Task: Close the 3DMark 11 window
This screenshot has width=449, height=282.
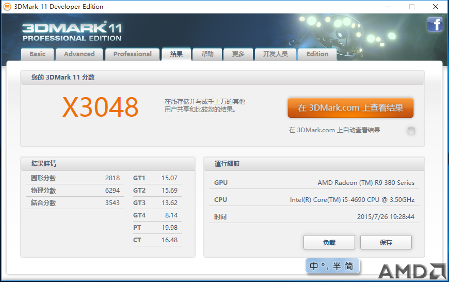Action: [x=436, y=7]
